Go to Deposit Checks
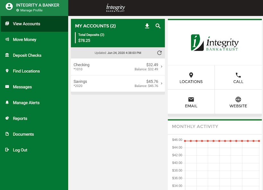Viewport: 263px width, 190px height. click(x=34, y=55)
